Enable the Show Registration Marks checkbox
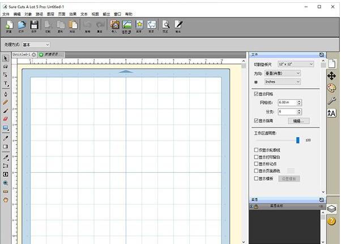The width and height of the screenshot is (341, 244). pos(256,164)
